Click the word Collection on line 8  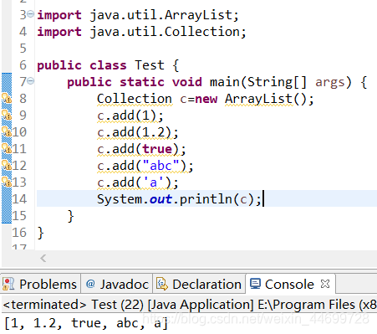pos(135,99)
